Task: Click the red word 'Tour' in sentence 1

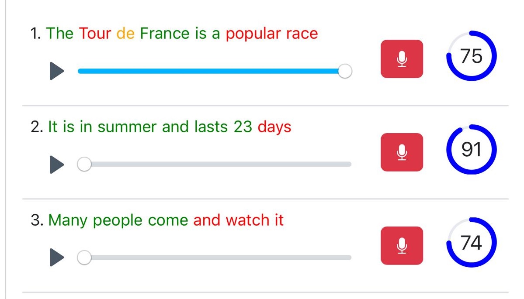Action: (95, 34)
